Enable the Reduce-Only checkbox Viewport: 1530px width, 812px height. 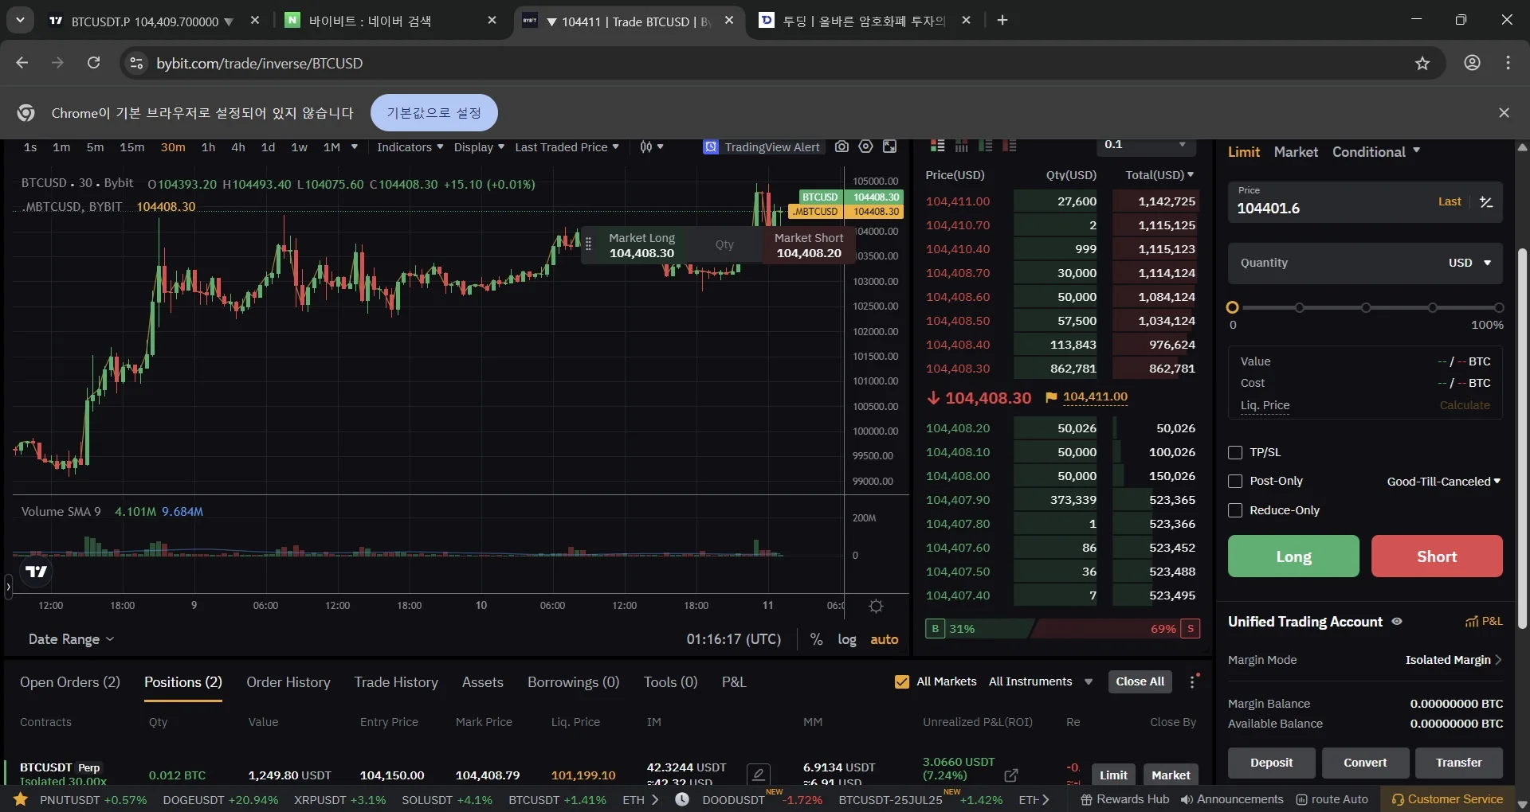click(1235, 510)
